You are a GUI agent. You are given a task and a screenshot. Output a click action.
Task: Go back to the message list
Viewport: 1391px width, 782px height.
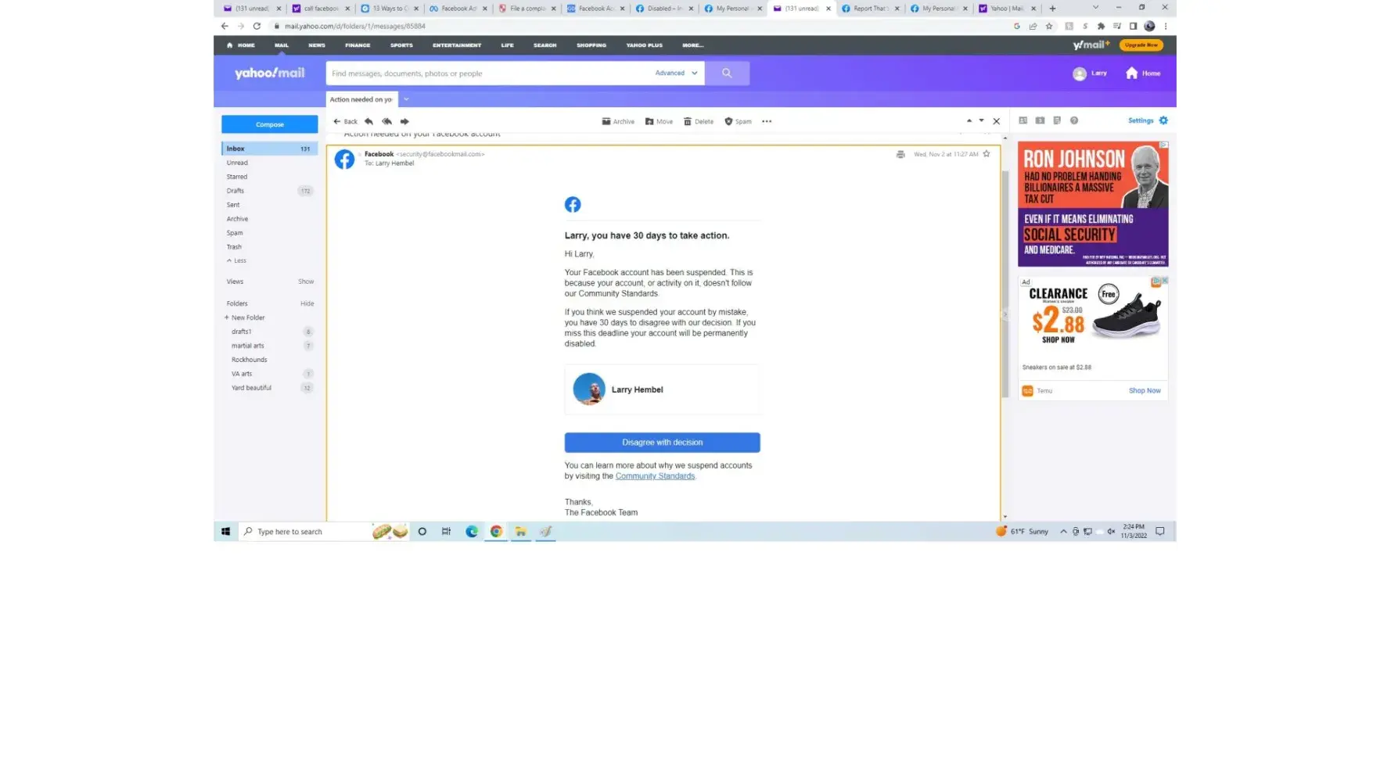tap(345, 121)
